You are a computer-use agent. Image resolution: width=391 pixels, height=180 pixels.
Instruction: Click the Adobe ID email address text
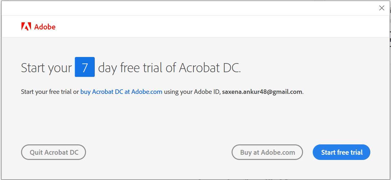point(262,92)
